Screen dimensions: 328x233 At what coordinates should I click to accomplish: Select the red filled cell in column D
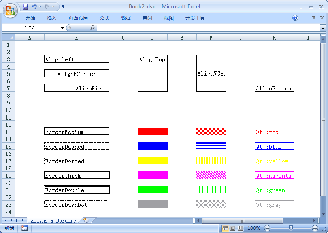[x=153, y=132]
